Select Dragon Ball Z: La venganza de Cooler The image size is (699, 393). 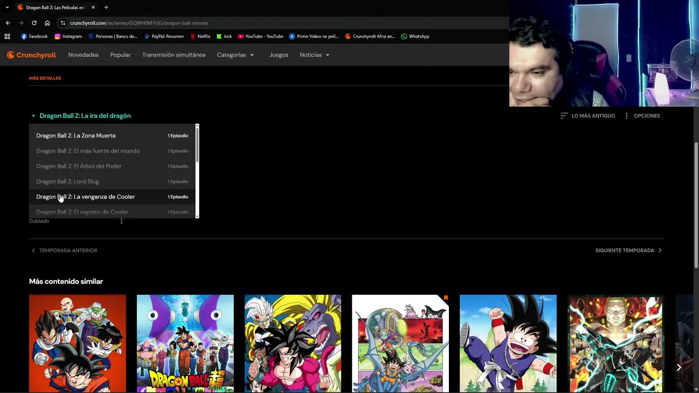tap(112, 196)
